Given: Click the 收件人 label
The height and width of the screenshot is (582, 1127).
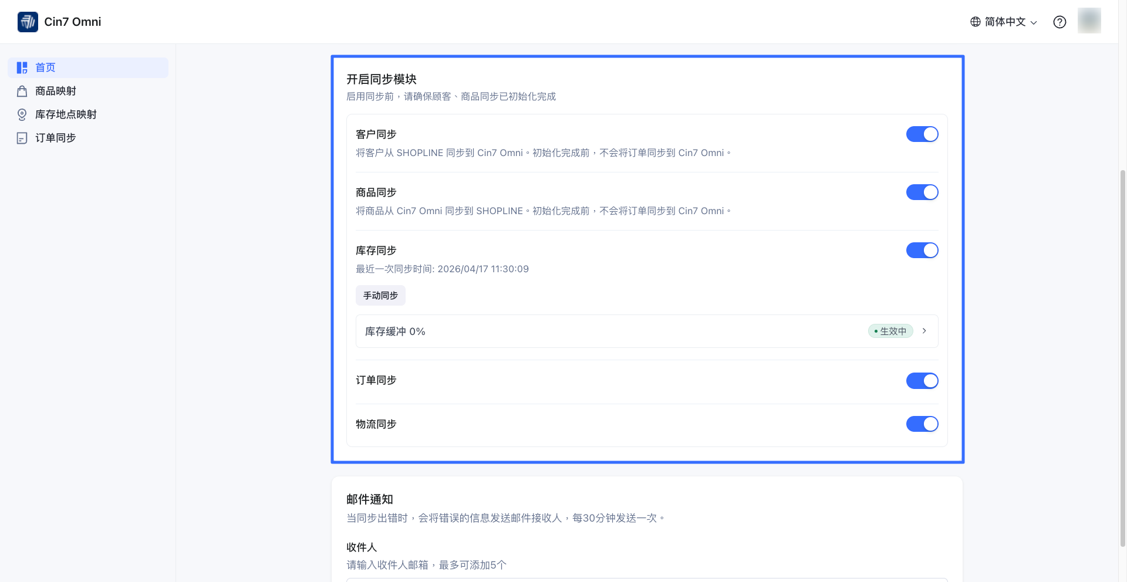Looking at the screenshot, I should point(362,547).
